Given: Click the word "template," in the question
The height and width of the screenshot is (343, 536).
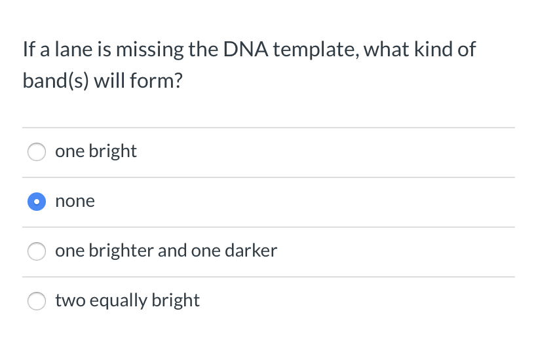Looking at the screenshot, I should coord(316,50).
